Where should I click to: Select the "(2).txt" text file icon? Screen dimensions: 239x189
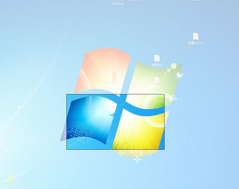point(195,36)
